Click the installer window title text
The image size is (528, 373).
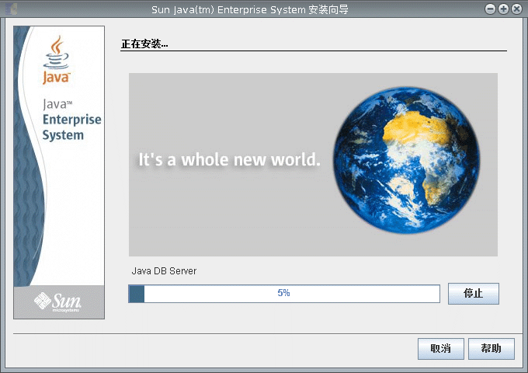250,9
